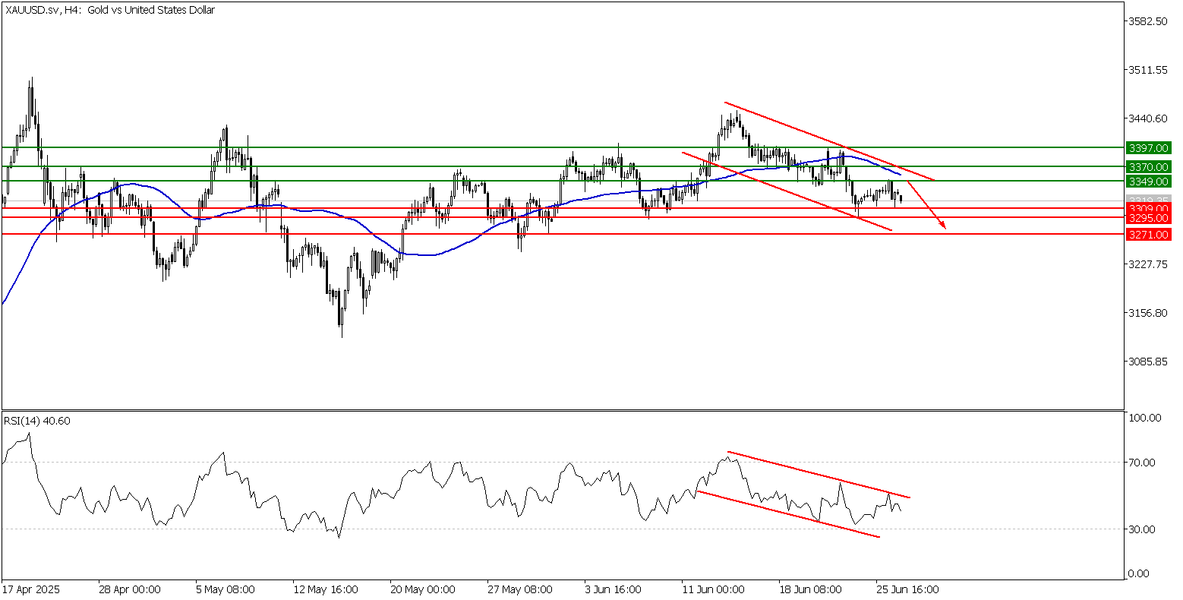The width and height of the screenshot is (1183, 600).
Task: Click the 3440.60 price scale value
Action: (1147, 118)
